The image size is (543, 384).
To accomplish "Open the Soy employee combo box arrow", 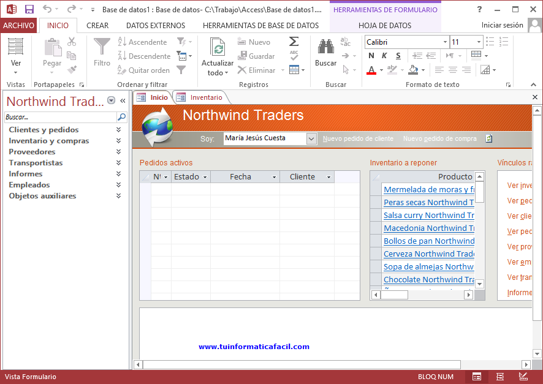I will click(311, 139).
